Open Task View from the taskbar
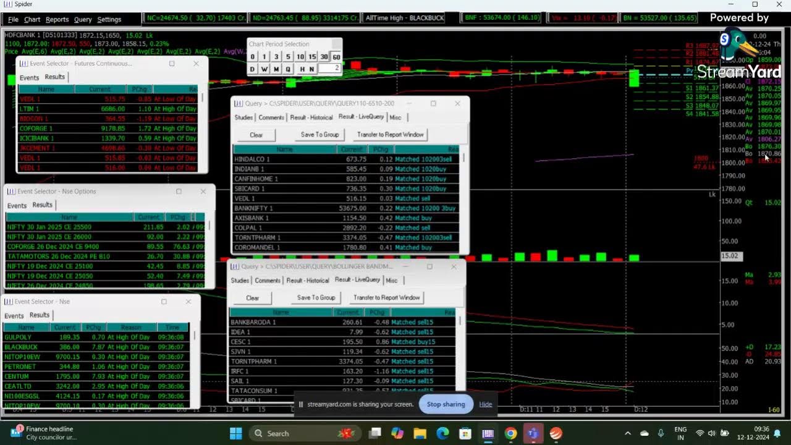Screen dimensions: 791x445 pos(375,433)
